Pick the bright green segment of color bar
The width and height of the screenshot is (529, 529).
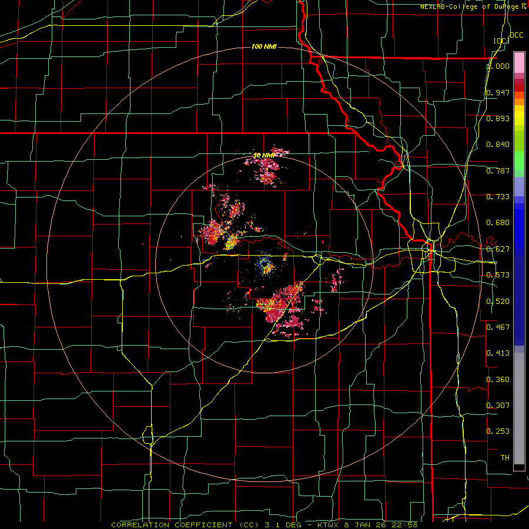[519, 160]
